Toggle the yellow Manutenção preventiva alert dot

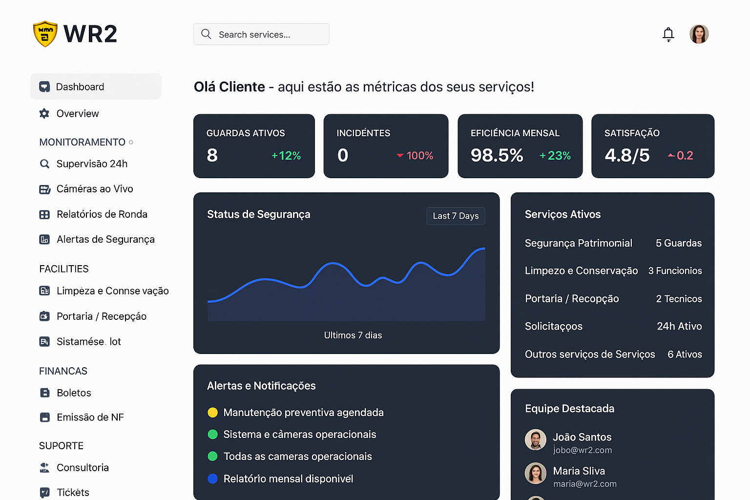[213, 412]
